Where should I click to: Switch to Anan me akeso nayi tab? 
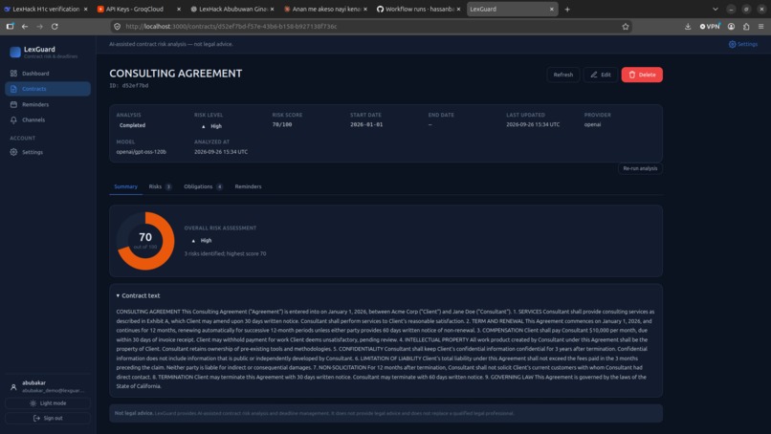326,9
